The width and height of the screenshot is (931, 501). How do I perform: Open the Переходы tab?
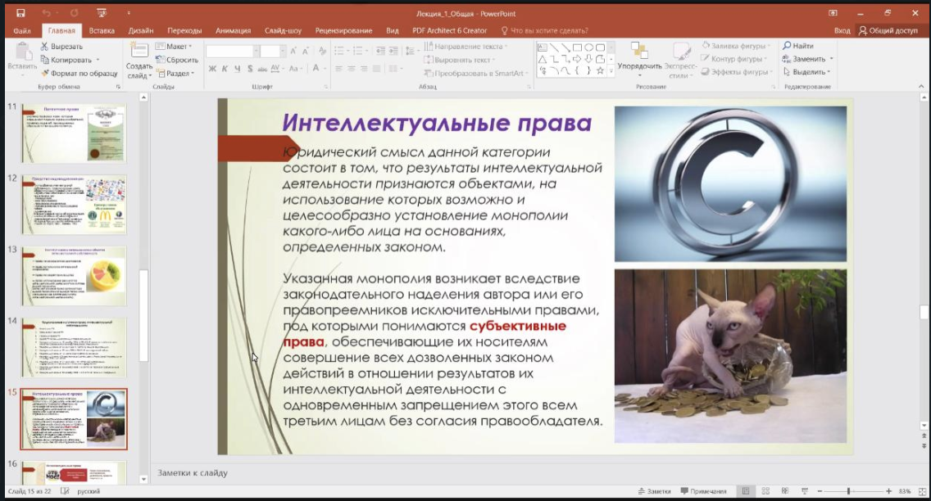click(x=184, y=30)
